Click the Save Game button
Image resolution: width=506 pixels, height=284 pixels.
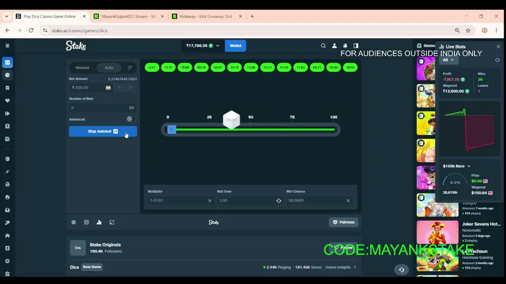point(92,267)
